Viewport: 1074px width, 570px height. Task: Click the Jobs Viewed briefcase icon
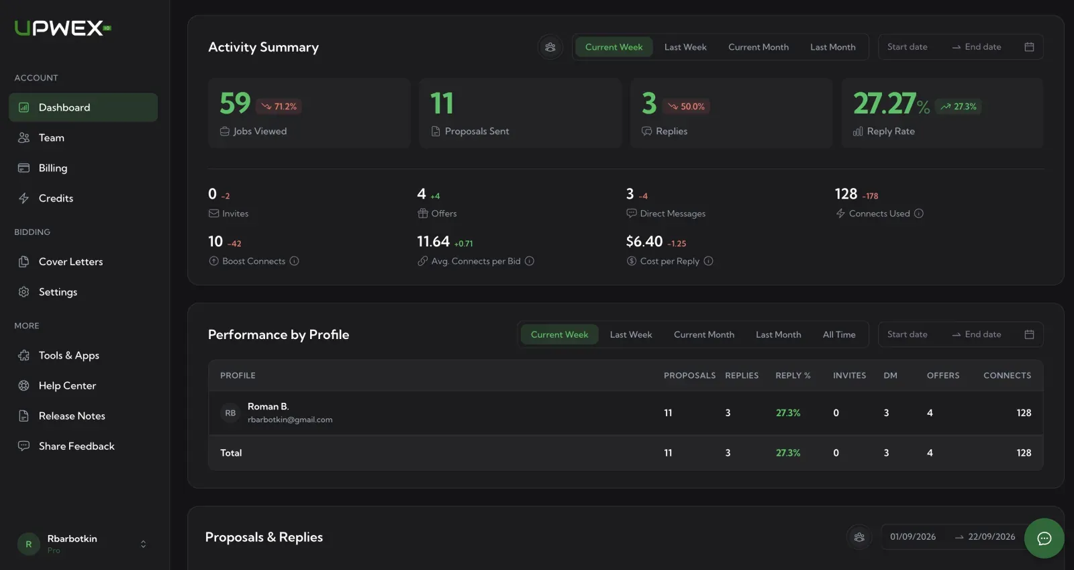point(225,132)
